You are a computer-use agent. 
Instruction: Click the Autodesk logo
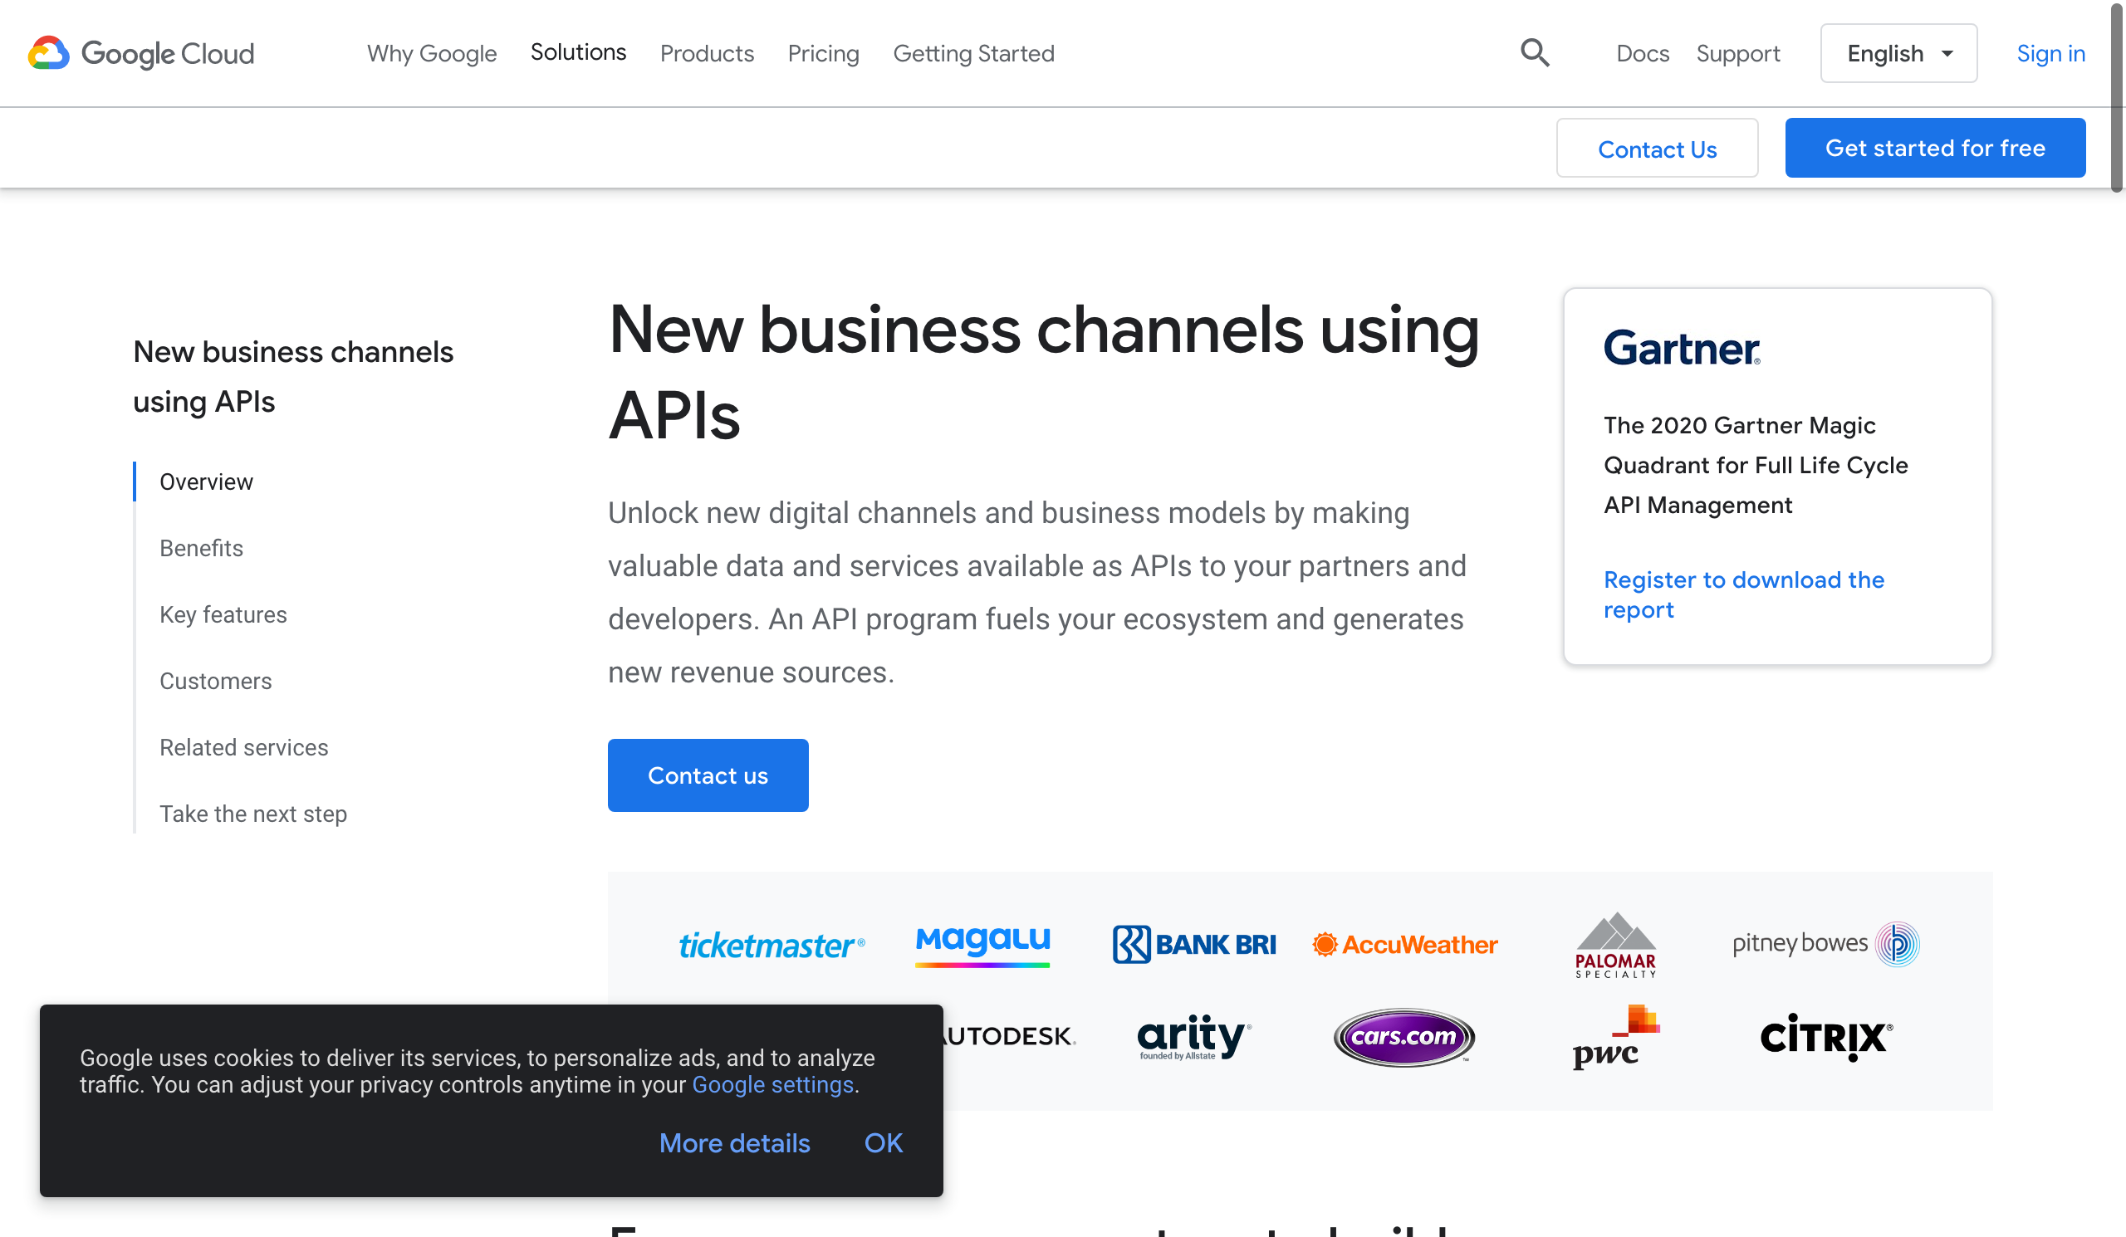pos(1010,1036)
